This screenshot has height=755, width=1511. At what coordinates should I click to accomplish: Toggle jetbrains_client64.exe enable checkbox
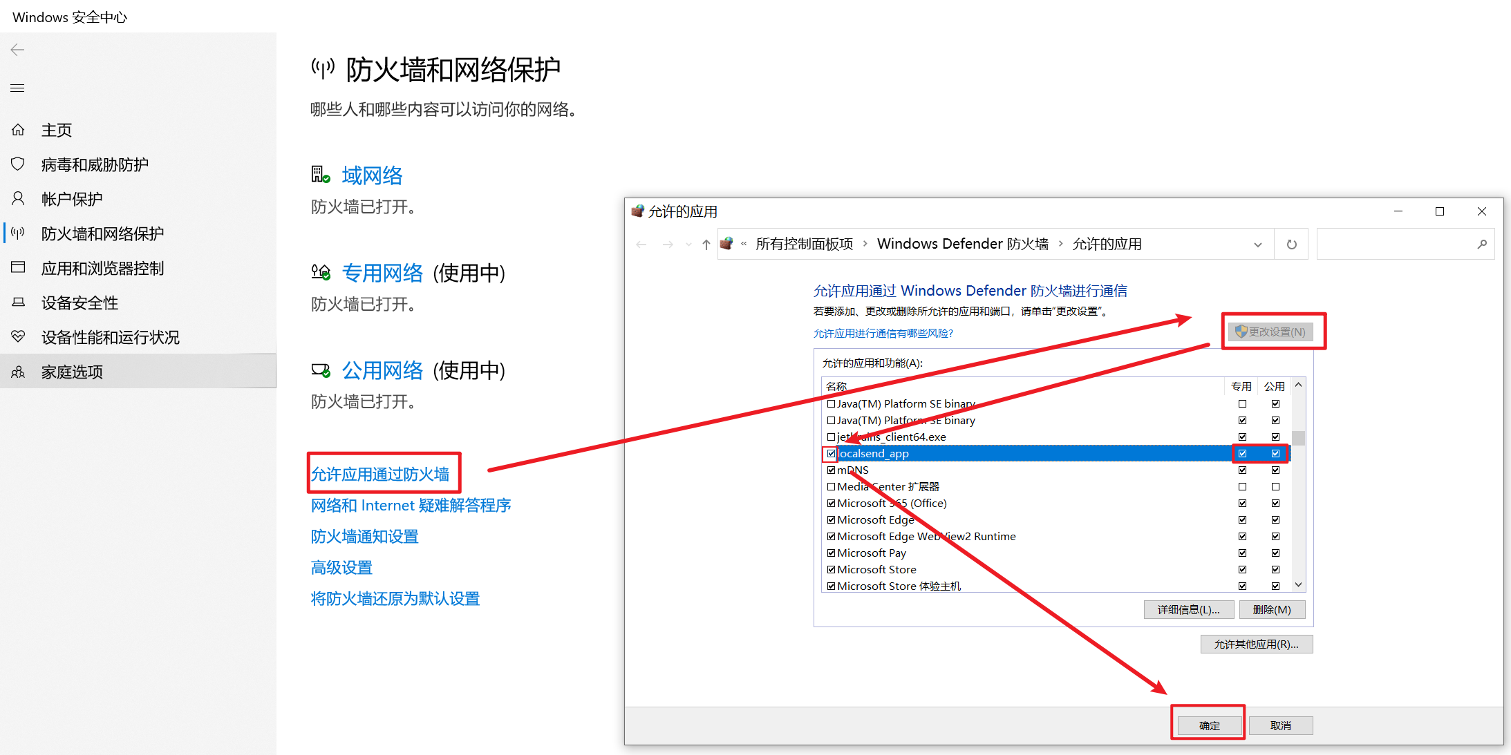point(831,437)
